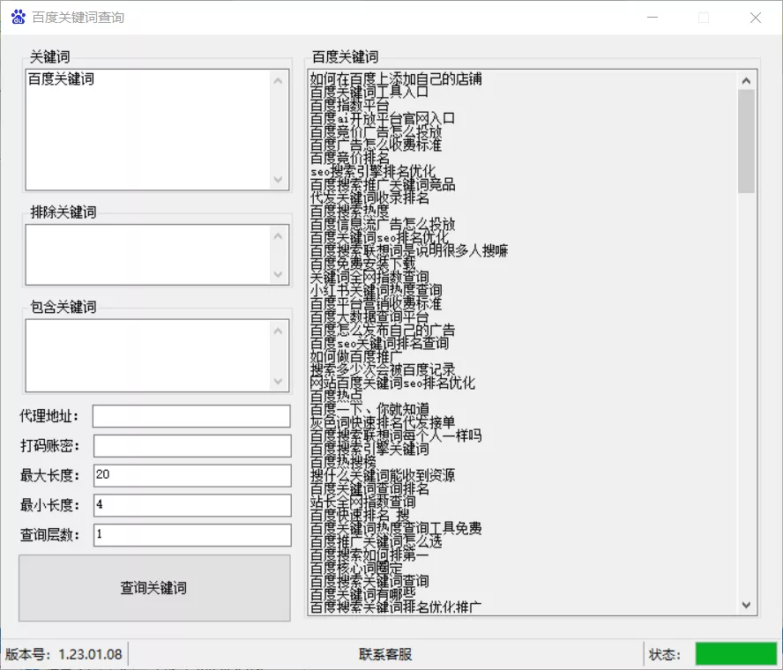Viewport: 783px width, 670px height.
Task: Click results list scrollbar down arrow
Action: coord(746,605)
